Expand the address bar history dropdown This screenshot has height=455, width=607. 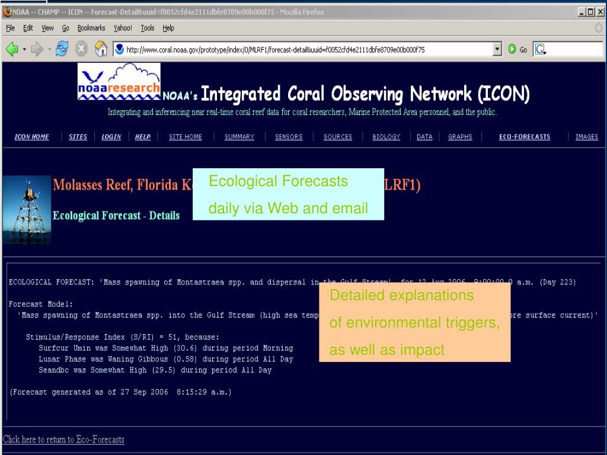[x=497, y=50]
